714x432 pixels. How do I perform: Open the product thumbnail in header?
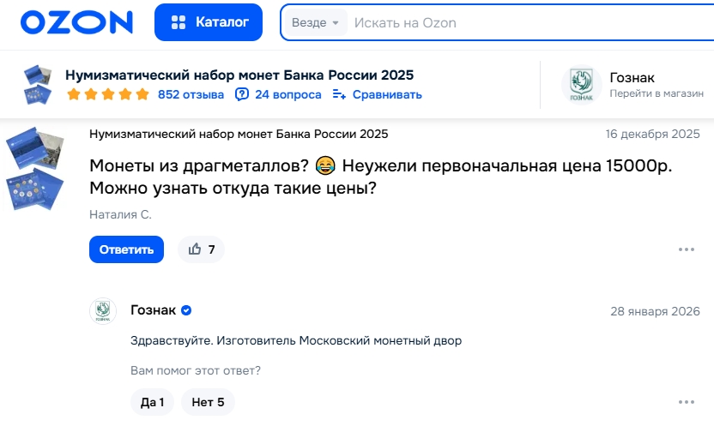[x=39, y=84]
